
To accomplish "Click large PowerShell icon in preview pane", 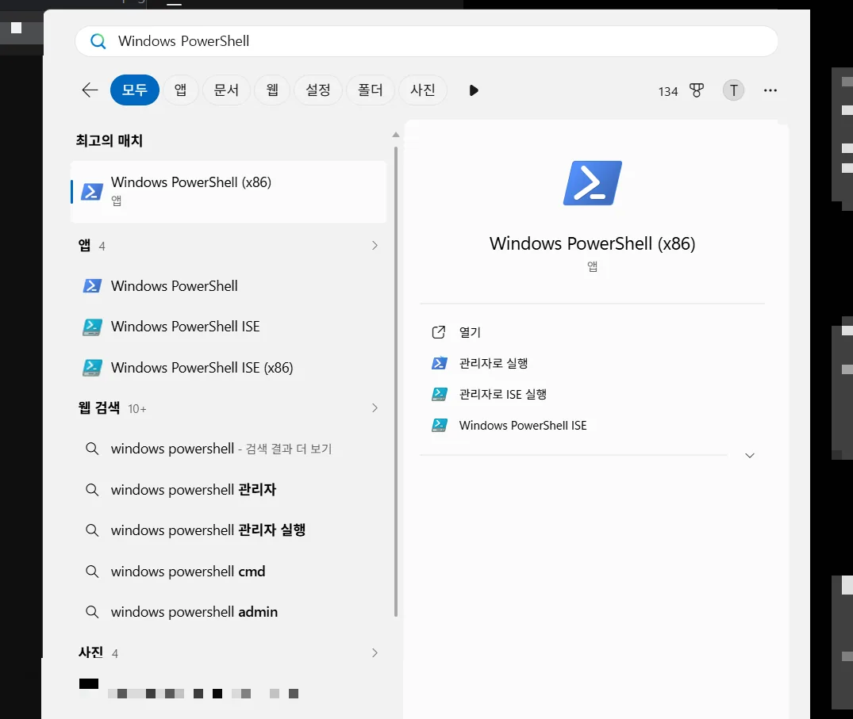I will [x=593, y=183].
